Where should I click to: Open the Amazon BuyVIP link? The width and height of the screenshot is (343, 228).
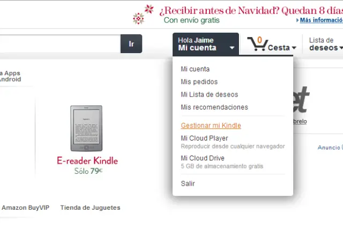25,208
